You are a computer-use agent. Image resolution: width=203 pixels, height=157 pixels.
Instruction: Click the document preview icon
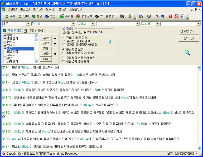click(x=162, y=16)
